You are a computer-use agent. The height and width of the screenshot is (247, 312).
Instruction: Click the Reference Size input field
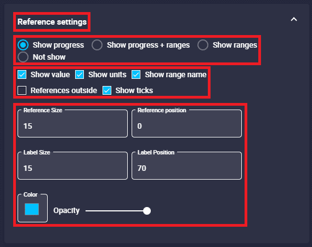(72, 123)
